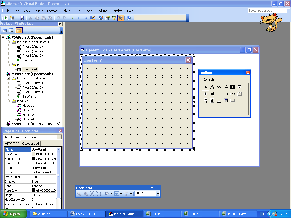
Task: Toggle Design Mode icon
Action: 92,18
